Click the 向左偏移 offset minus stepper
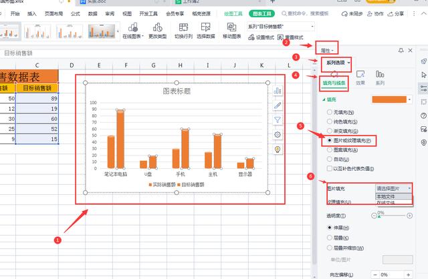The width and height of the screenshot is (428, 279). [x=375, y=275]
